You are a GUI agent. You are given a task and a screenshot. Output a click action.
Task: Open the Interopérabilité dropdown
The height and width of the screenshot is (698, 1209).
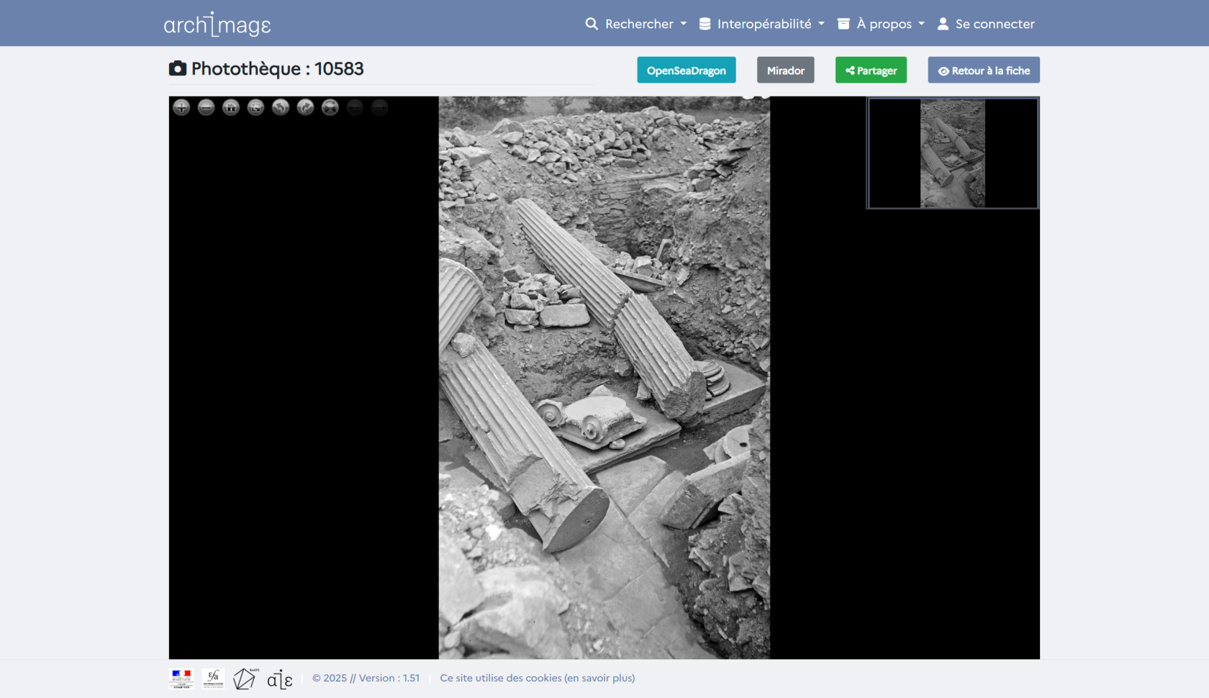pyautogui.click(x=761, y=23)
